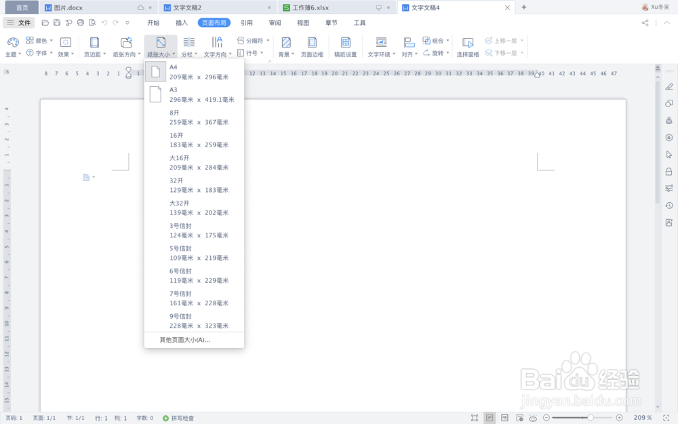This screenshot has height=424, width=678.
Task: Expand the 纸张方向 dropdown arrow
Action: click(139, 54)
